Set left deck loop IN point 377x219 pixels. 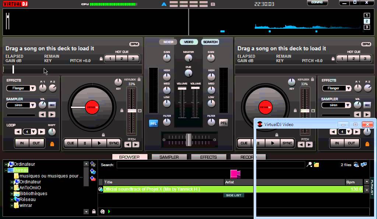pos(22,143)
